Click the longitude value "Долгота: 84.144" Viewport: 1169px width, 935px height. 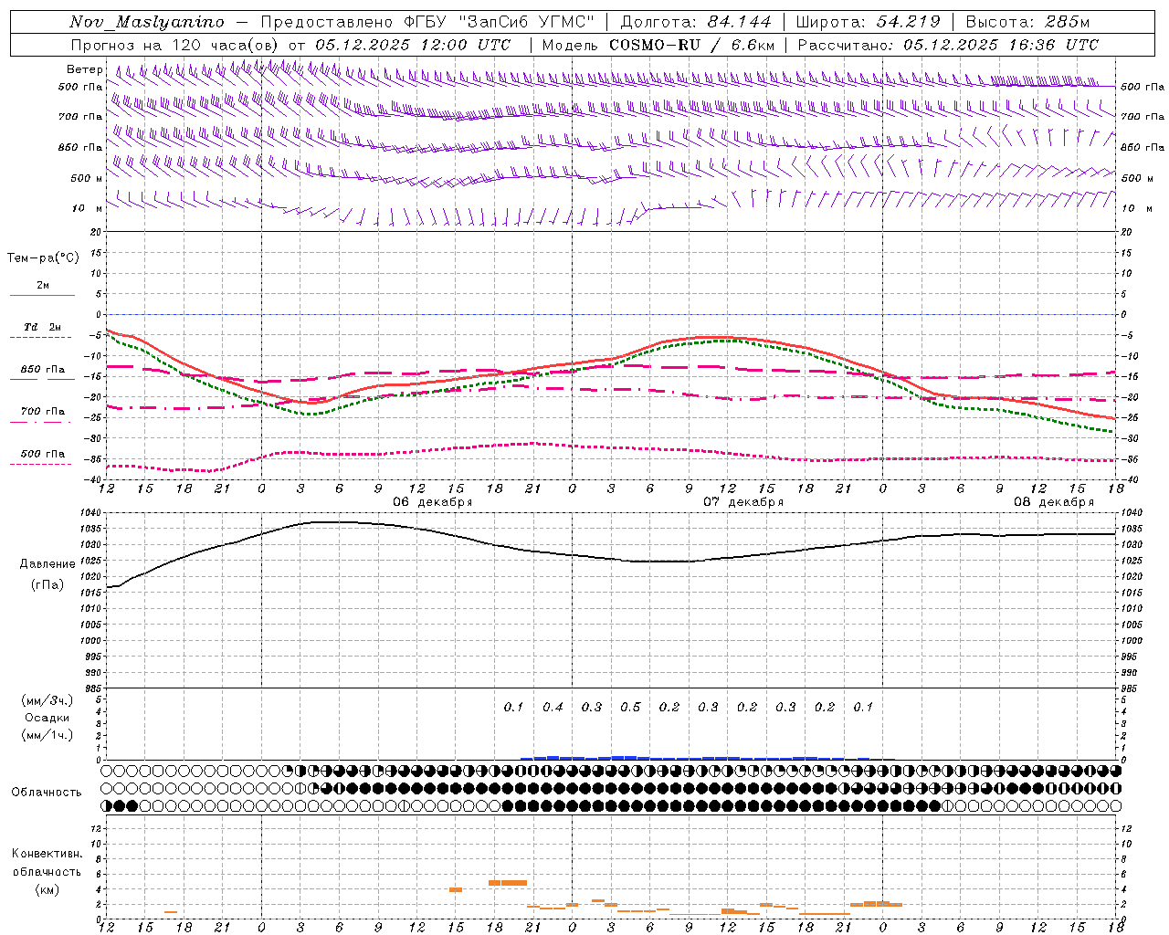pos(696,22)
